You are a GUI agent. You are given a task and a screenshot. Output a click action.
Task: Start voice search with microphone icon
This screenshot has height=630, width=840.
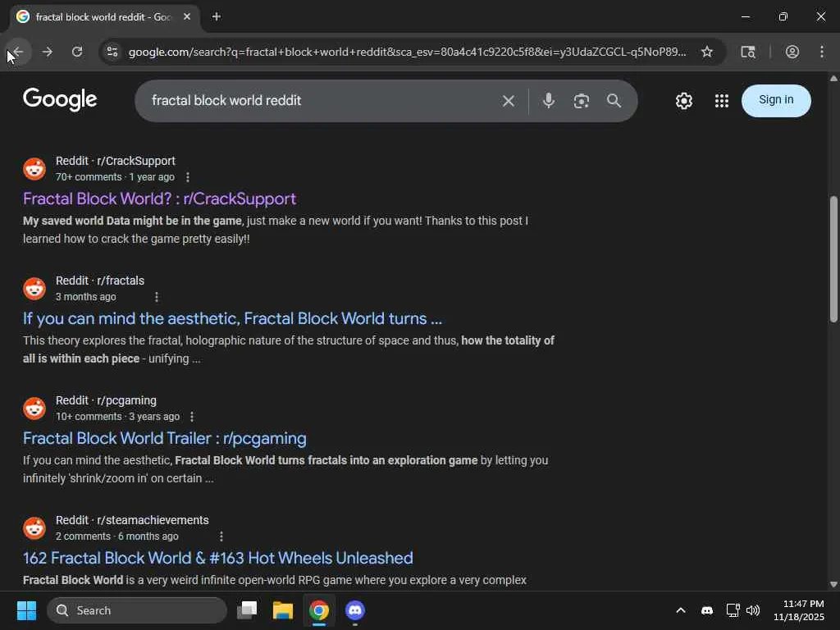click(x=549, y=101)
